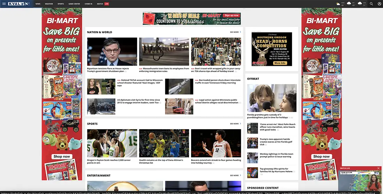Click the Sunday forecast cloud icon
The height and width of the screenshot is (194, 383).
click(x=360, y=3)
